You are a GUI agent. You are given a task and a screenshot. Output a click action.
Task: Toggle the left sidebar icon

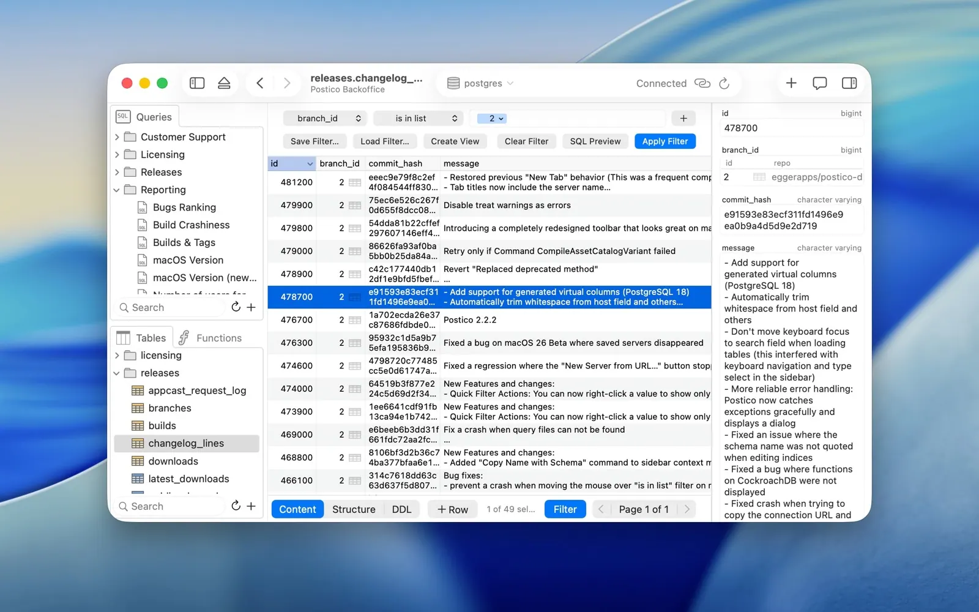(197, 83)
